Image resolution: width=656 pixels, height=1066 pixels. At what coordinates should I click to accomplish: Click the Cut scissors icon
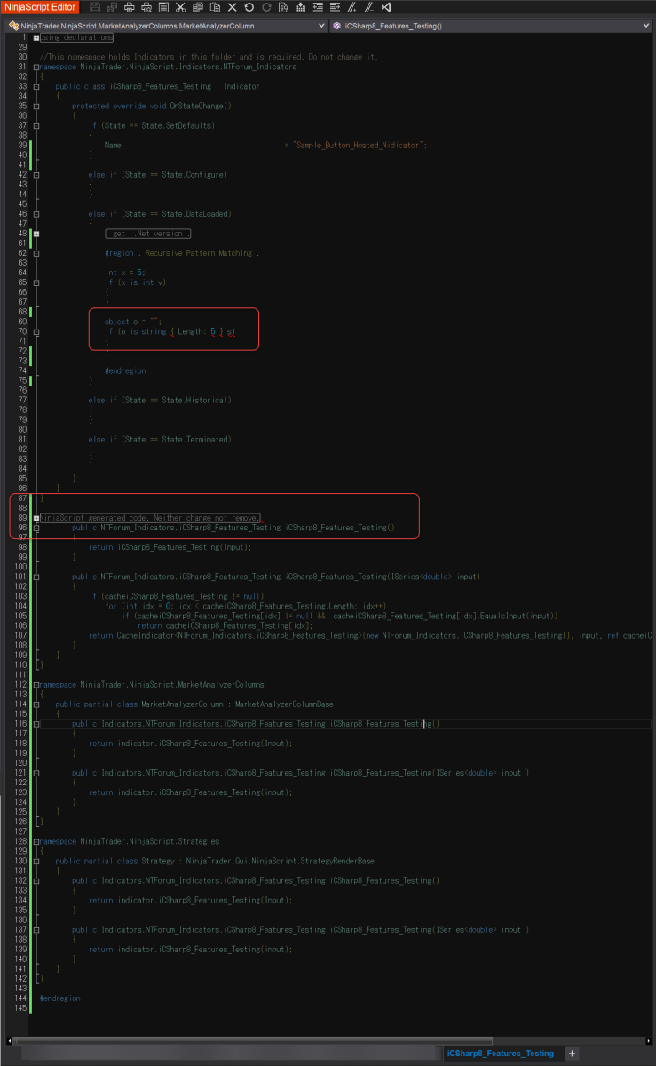tap(180, 7)
